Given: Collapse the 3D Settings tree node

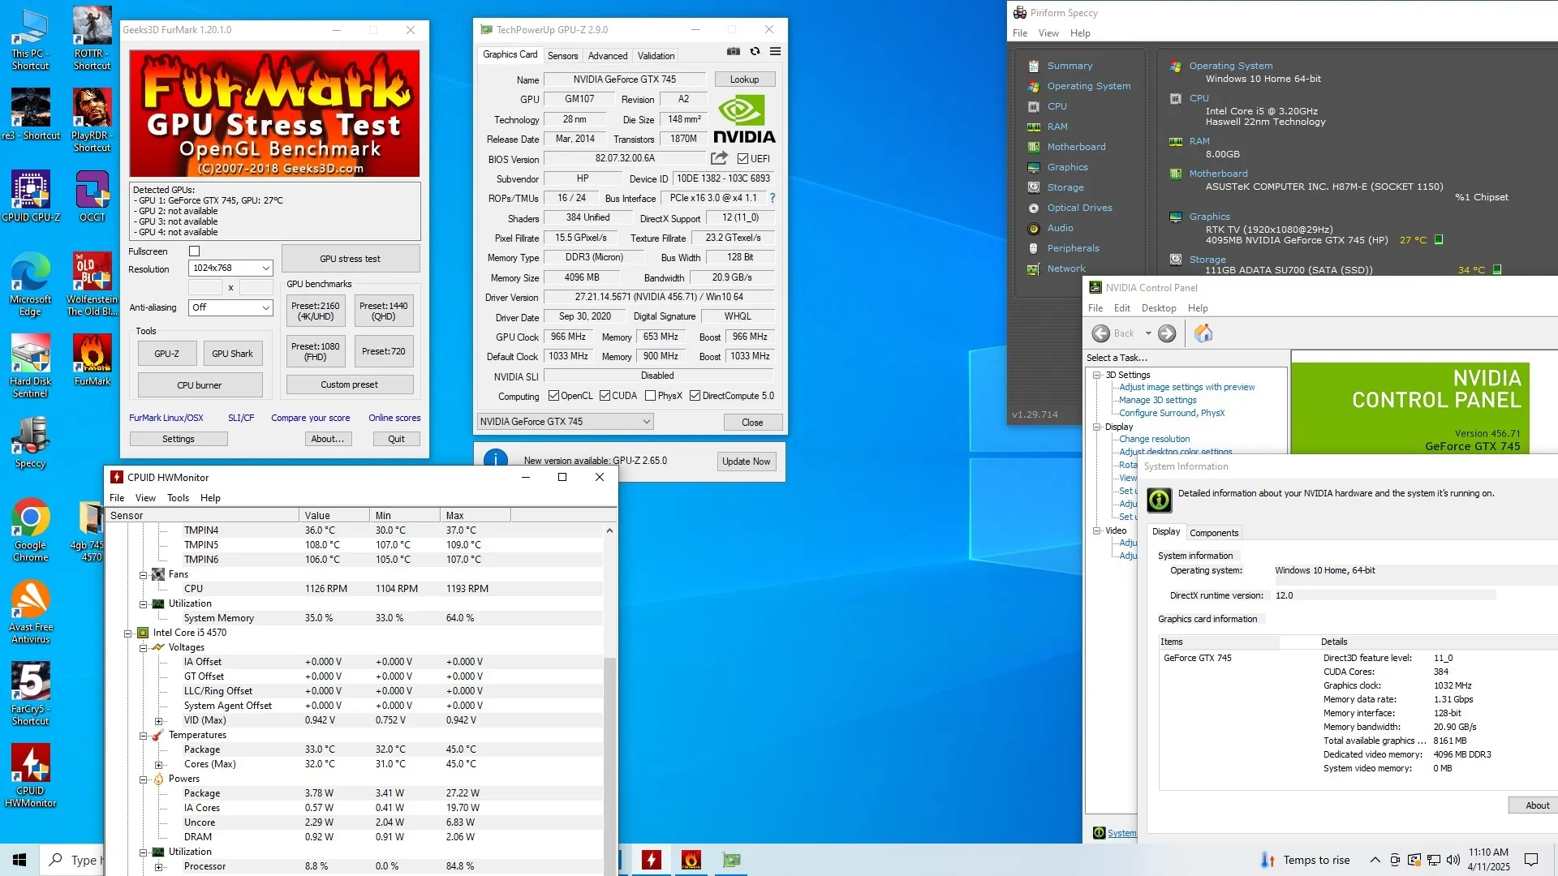Looking at the screenshot, I should 1096,375.
